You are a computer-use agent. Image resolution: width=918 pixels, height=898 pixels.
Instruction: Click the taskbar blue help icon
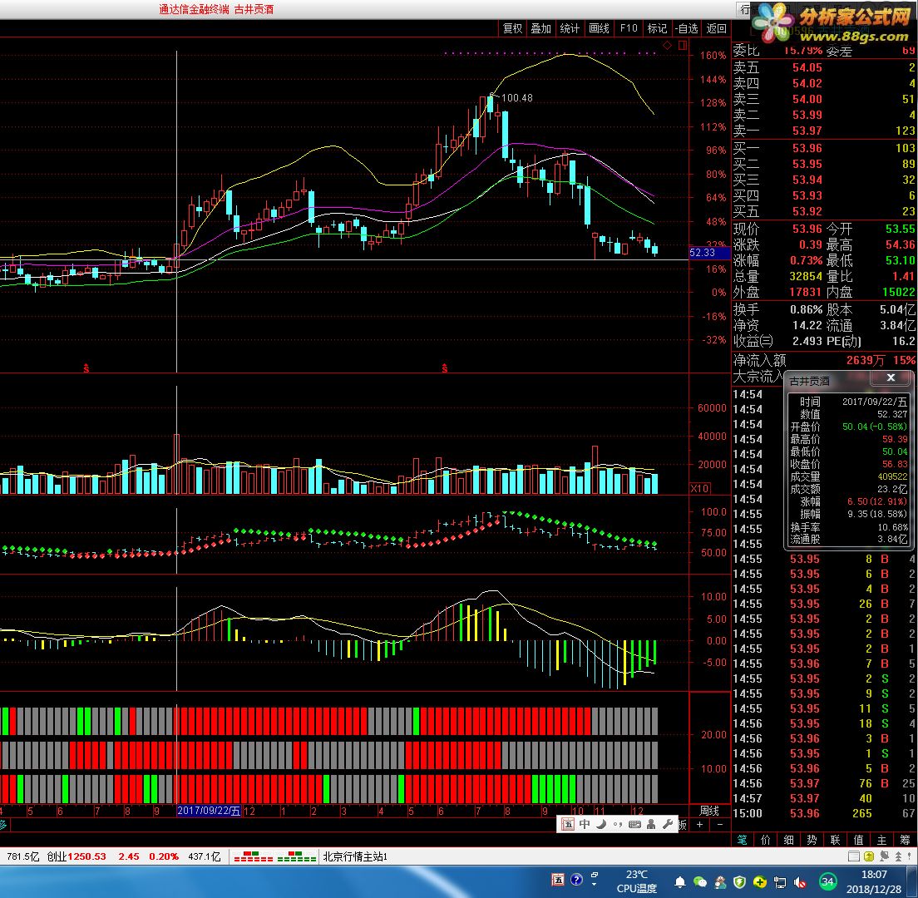click(x=576, y=880)
